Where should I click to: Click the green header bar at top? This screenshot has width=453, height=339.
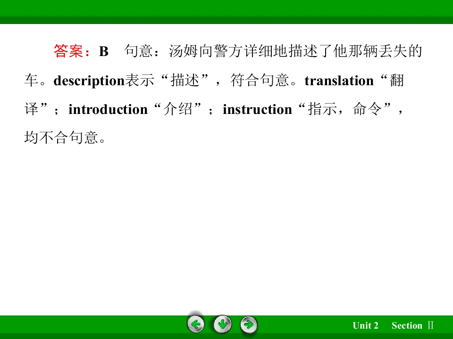click(226, 11)
